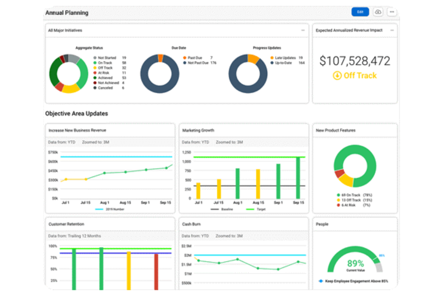Select the On Track legend entry under Aggregate Status
Viewport: 443px width, 296px height.
(x=110, y=63)
